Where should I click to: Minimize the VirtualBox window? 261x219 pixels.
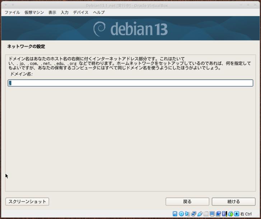tap(241, 5)
